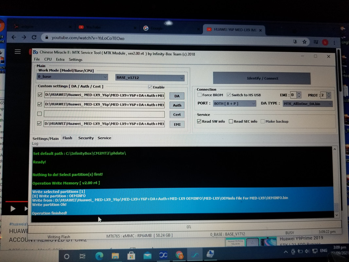Click the browser address bar URL
349x262 pixels.
88,38
